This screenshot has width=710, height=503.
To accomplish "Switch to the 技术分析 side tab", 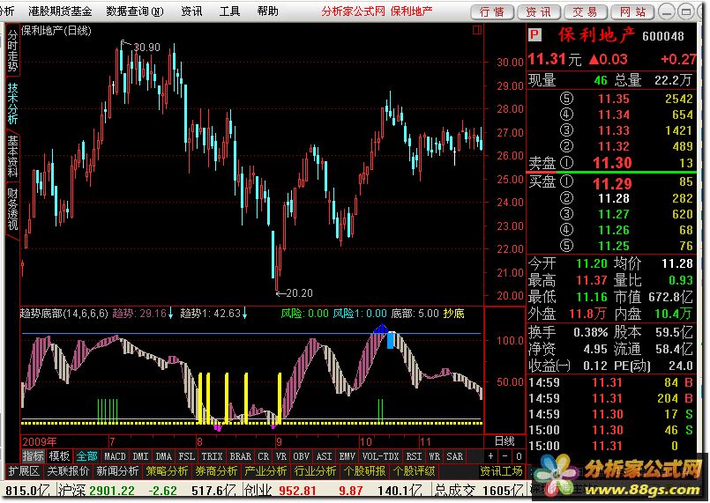I will point(12,104).
